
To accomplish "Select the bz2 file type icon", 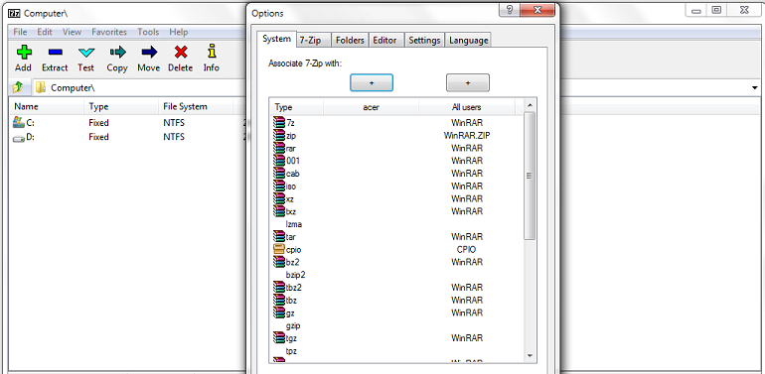I will click(x=279, y=262).
